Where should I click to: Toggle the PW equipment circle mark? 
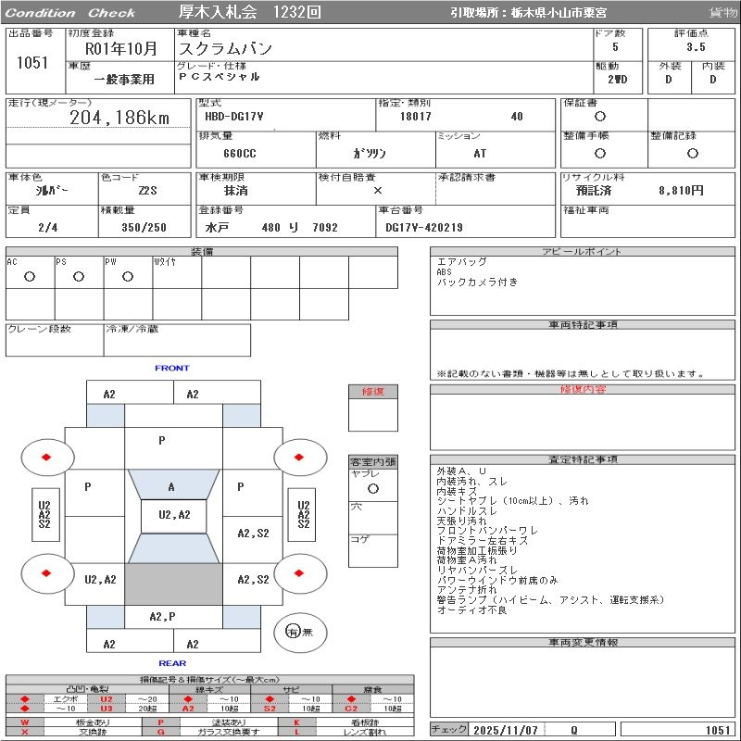(x=127, y=276)
